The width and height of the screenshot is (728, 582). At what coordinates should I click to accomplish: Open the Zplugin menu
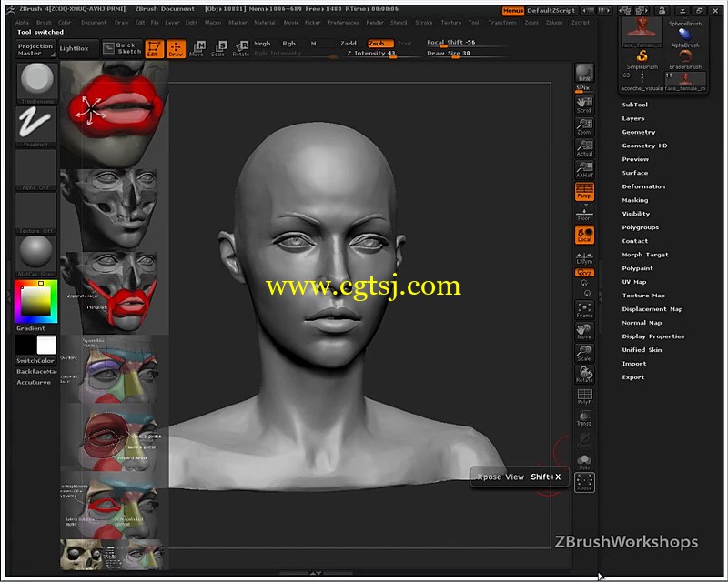[x=554, y=22]
